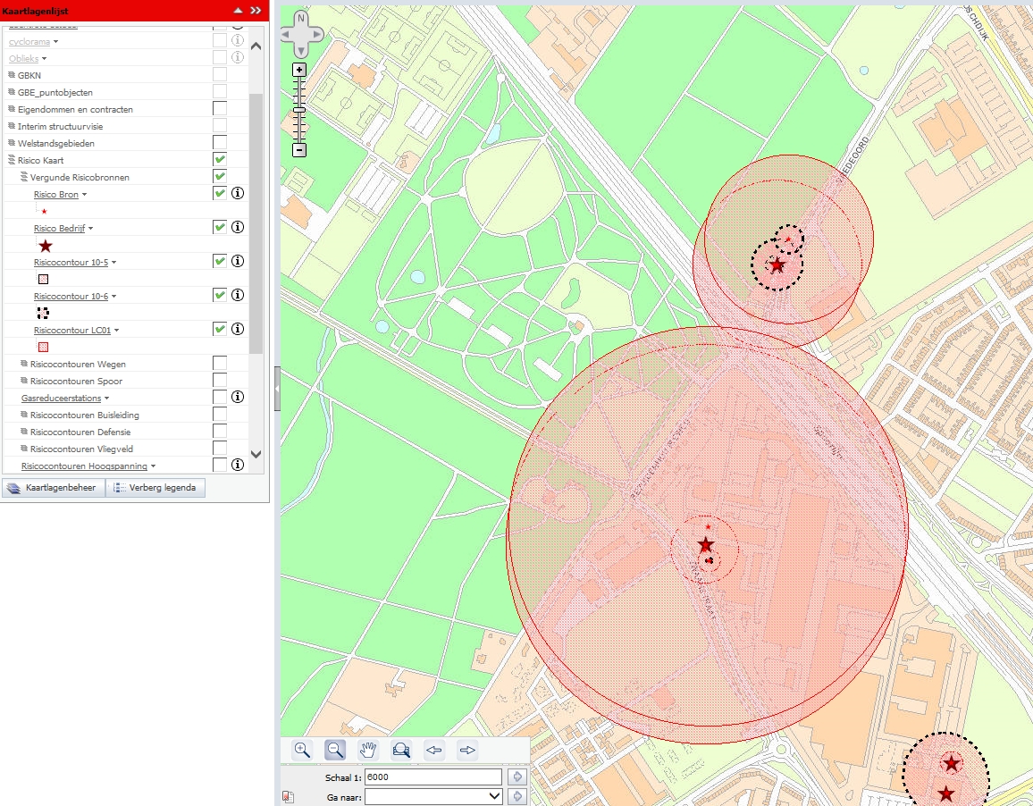Open the Gasreduceerstations dropdown arrow
This screenshot has width=1033, height=806.
106,399
